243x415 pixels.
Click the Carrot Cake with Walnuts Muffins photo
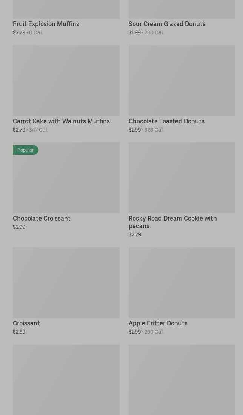coord(66,80)
